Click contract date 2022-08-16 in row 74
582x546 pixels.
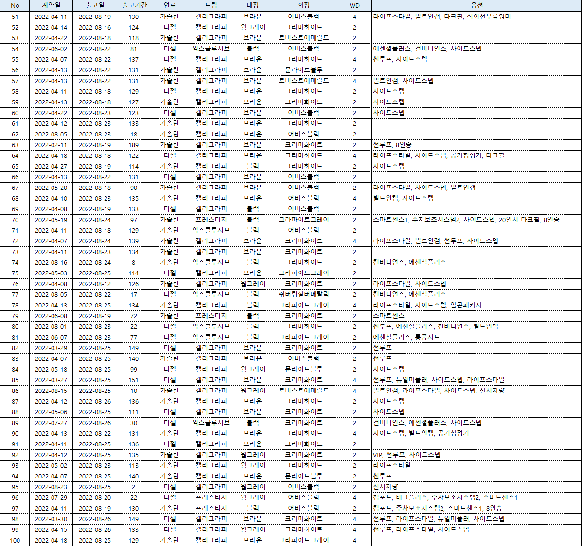tap(51, 263)
